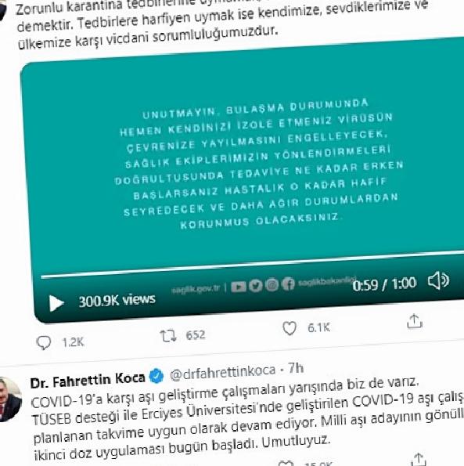Click the 0:59 / 1:00 time display
The width and height of the screenshot is (464, 466).
tap(385, 284)
